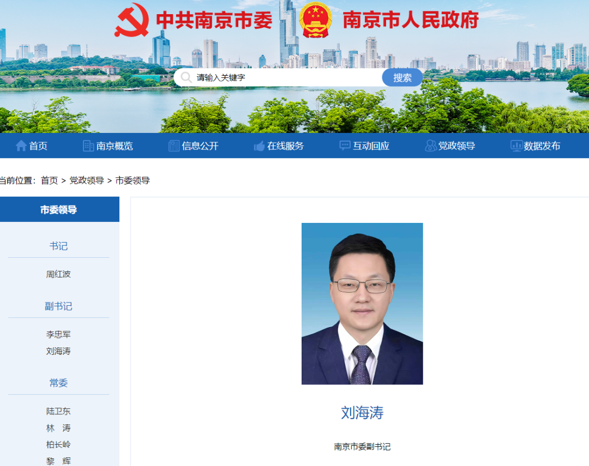
Task: Click the 南京市人民政府 header title
Action: (411, 20)
